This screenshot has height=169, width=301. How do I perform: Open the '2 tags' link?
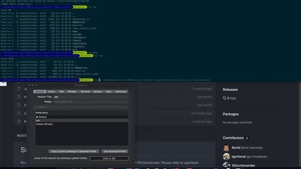(x=232, y=98)
